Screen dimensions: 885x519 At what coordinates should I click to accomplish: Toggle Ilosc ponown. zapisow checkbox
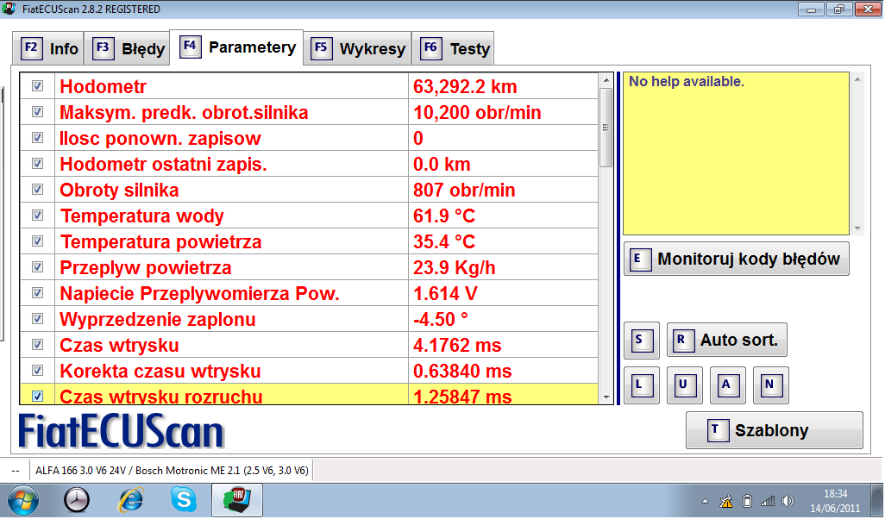pos(37,138)
